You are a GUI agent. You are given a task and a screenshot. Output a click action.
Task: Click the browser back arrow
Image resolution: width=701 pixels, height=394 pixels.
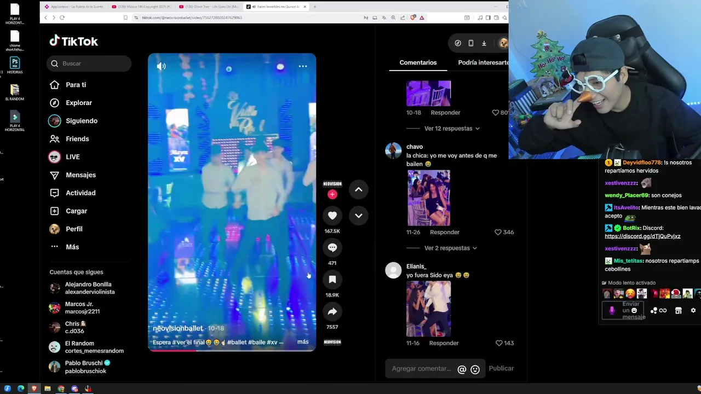[45, 18]
